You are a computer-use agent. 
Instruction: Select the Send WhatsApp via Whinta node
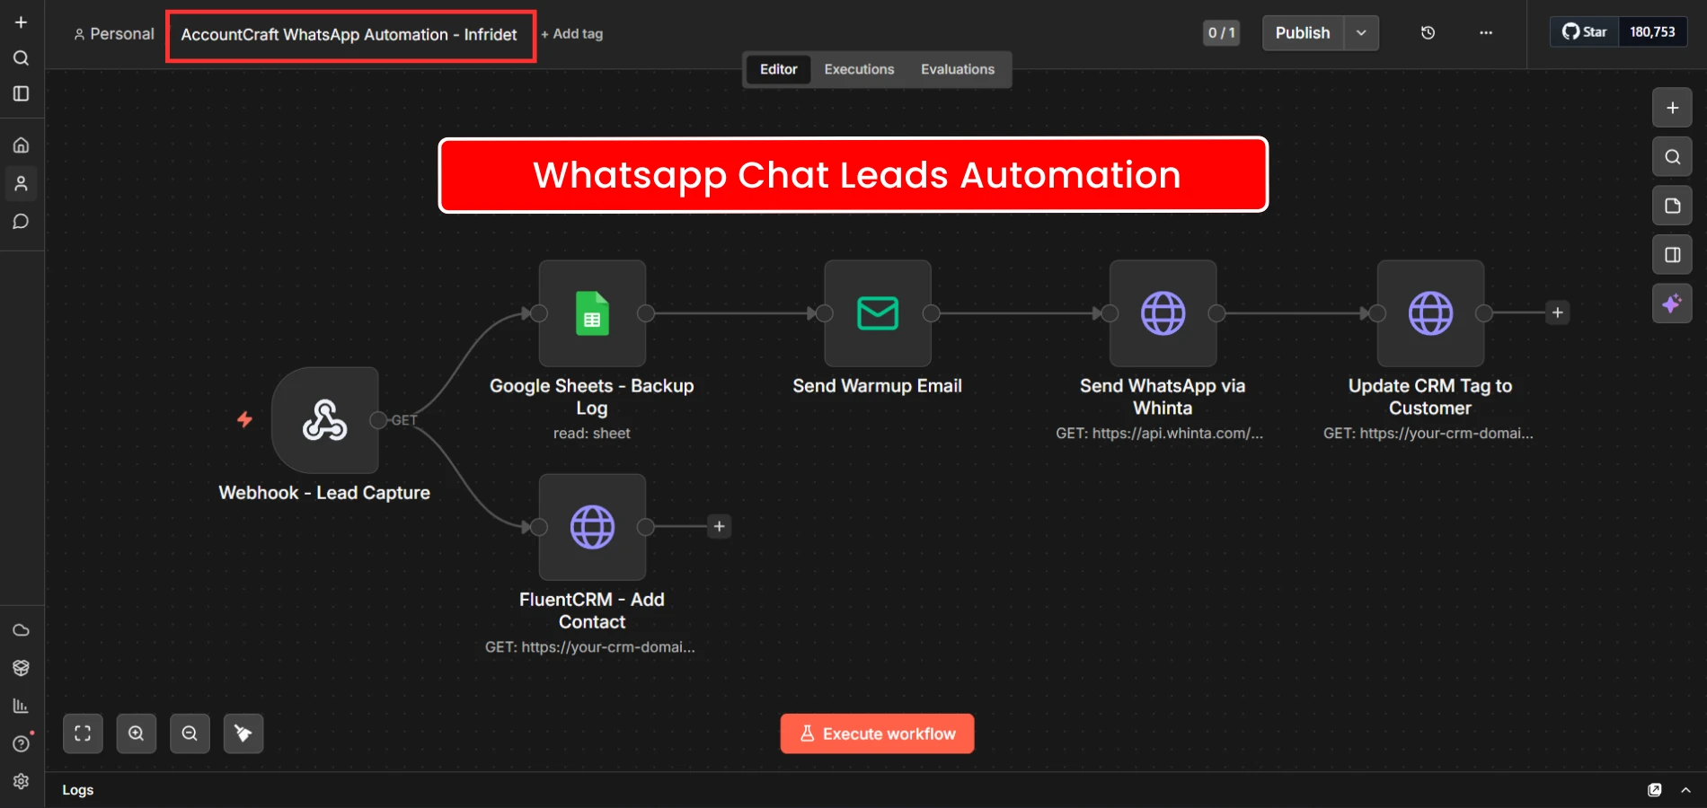(x=1163, y=313)
